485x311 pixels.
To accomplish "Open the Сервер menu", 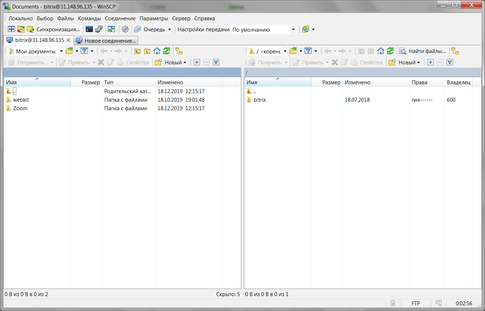I will pyautogui.click(x=181, y=18).
